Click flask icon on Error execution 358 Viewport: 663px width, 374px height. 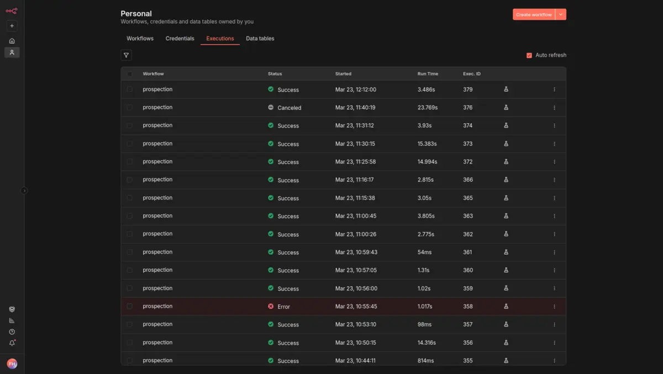(x=506, y=307)
